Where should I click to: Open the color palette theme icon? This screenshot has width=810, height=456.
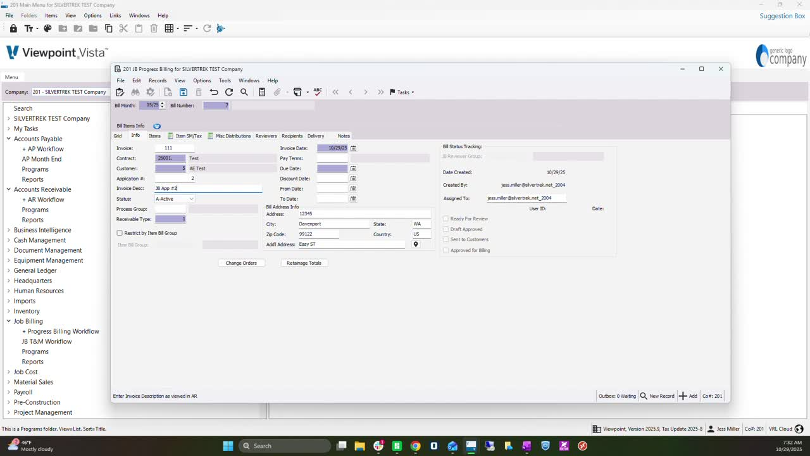[47, 28]
